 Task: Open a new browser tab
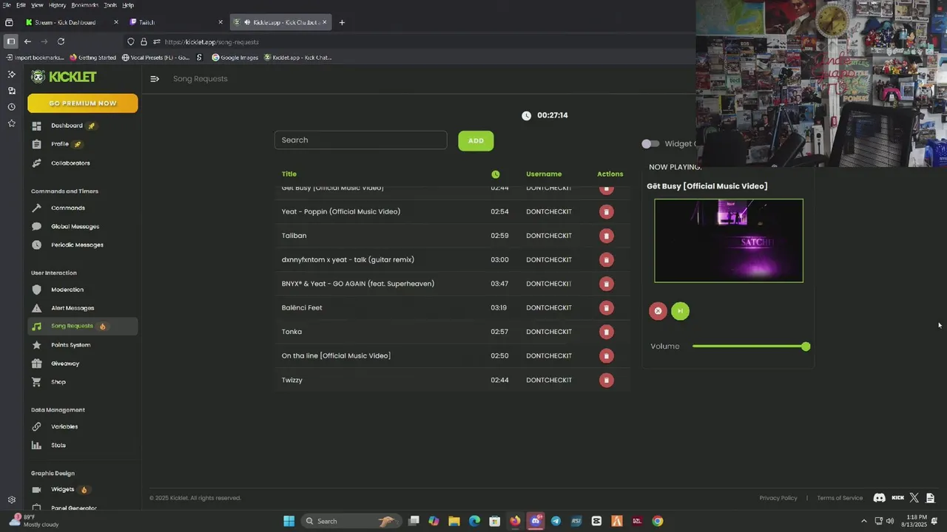tap(342, 22)
